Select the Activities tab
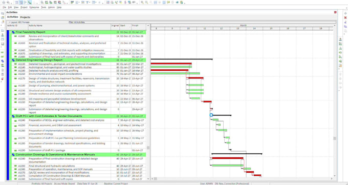Image resolution: width=348 pixels, height=185 pixels. tap(12, 17)
